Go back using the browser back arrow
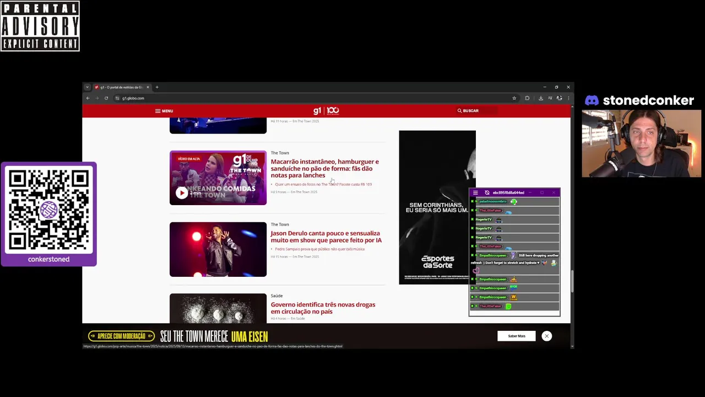The height and width of the screenshot is (397, 705). [x=88, y=98]
